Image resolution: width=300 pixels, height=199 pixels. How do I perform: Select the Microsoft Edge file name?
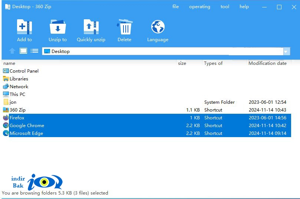point(26,133)
